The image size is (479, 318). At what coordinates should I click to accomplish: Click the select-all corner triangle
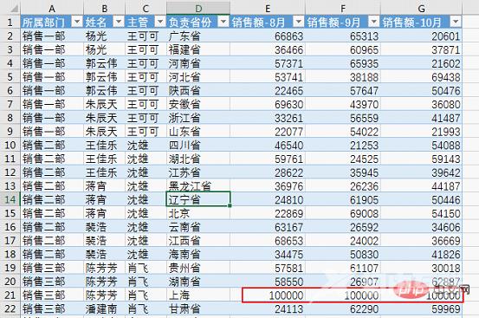tap(14, 9)
